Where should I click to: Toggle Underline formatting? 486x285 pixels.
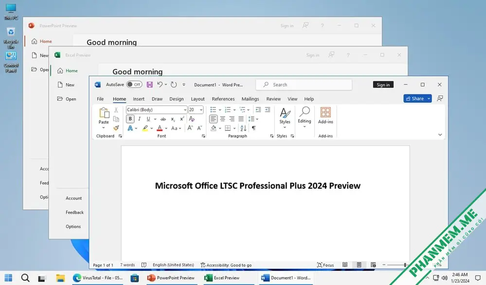click(x=148, y=119)
